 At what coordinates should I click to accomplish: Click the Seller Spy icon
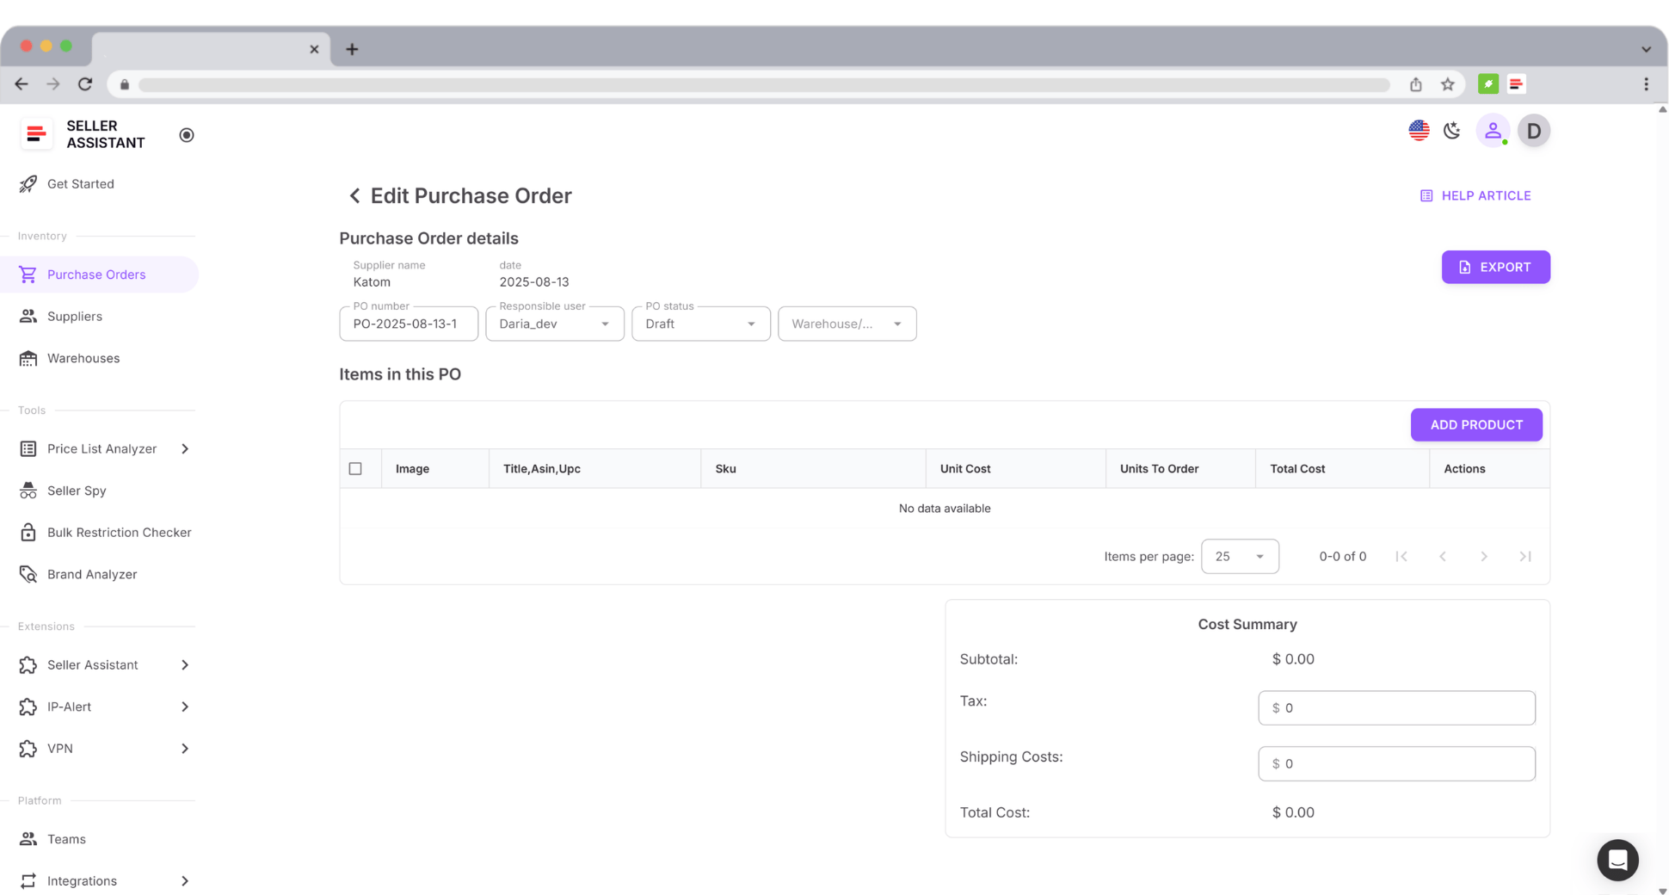(x=28, y=491)
